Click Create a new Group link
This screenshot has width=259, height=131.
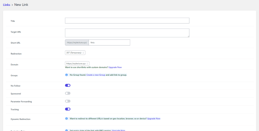pos(96,75)
